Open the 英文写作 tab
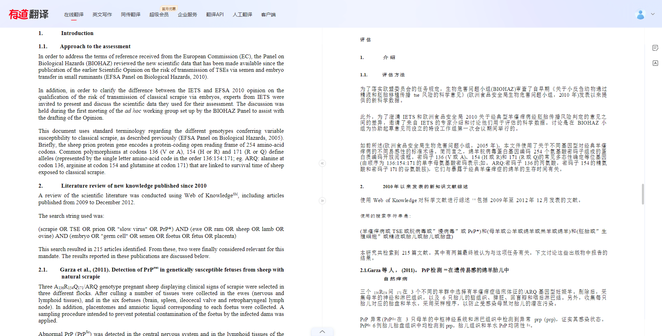The width and height of the screenshot is (662, 336). point(102,15)
